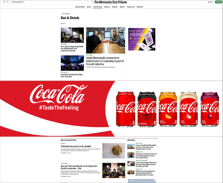Click the Star Tribune green star logo
Viewport: 223px width, 183px height.
pos(93,2)
